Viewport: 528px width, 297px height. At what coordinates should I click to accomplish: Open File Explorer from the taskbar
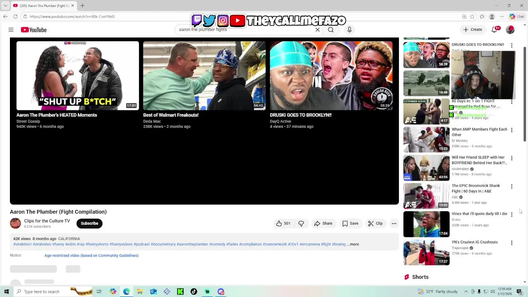pyautogui.click(x=140, y=292)
